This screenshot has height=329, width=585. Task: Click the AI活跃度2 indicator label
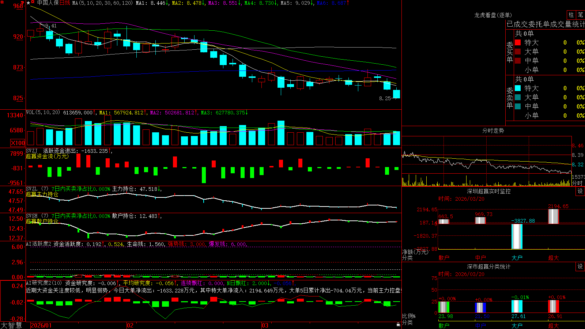click(x=39, y=244)
